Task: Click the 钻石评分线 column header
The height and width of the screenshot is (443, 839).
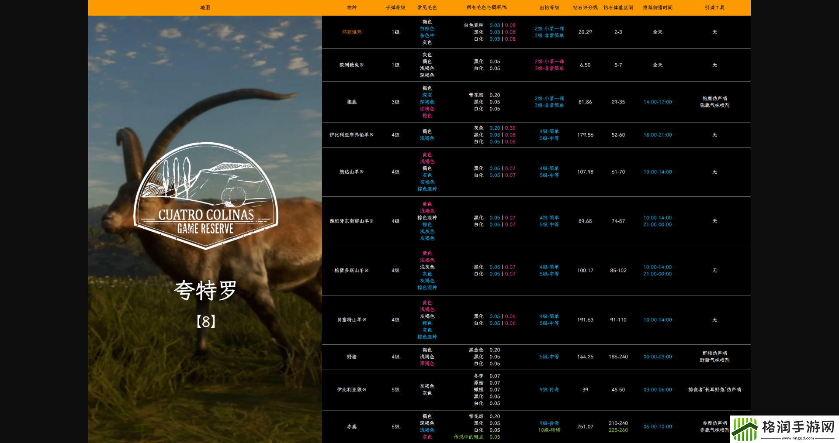Action: point(585,7)
